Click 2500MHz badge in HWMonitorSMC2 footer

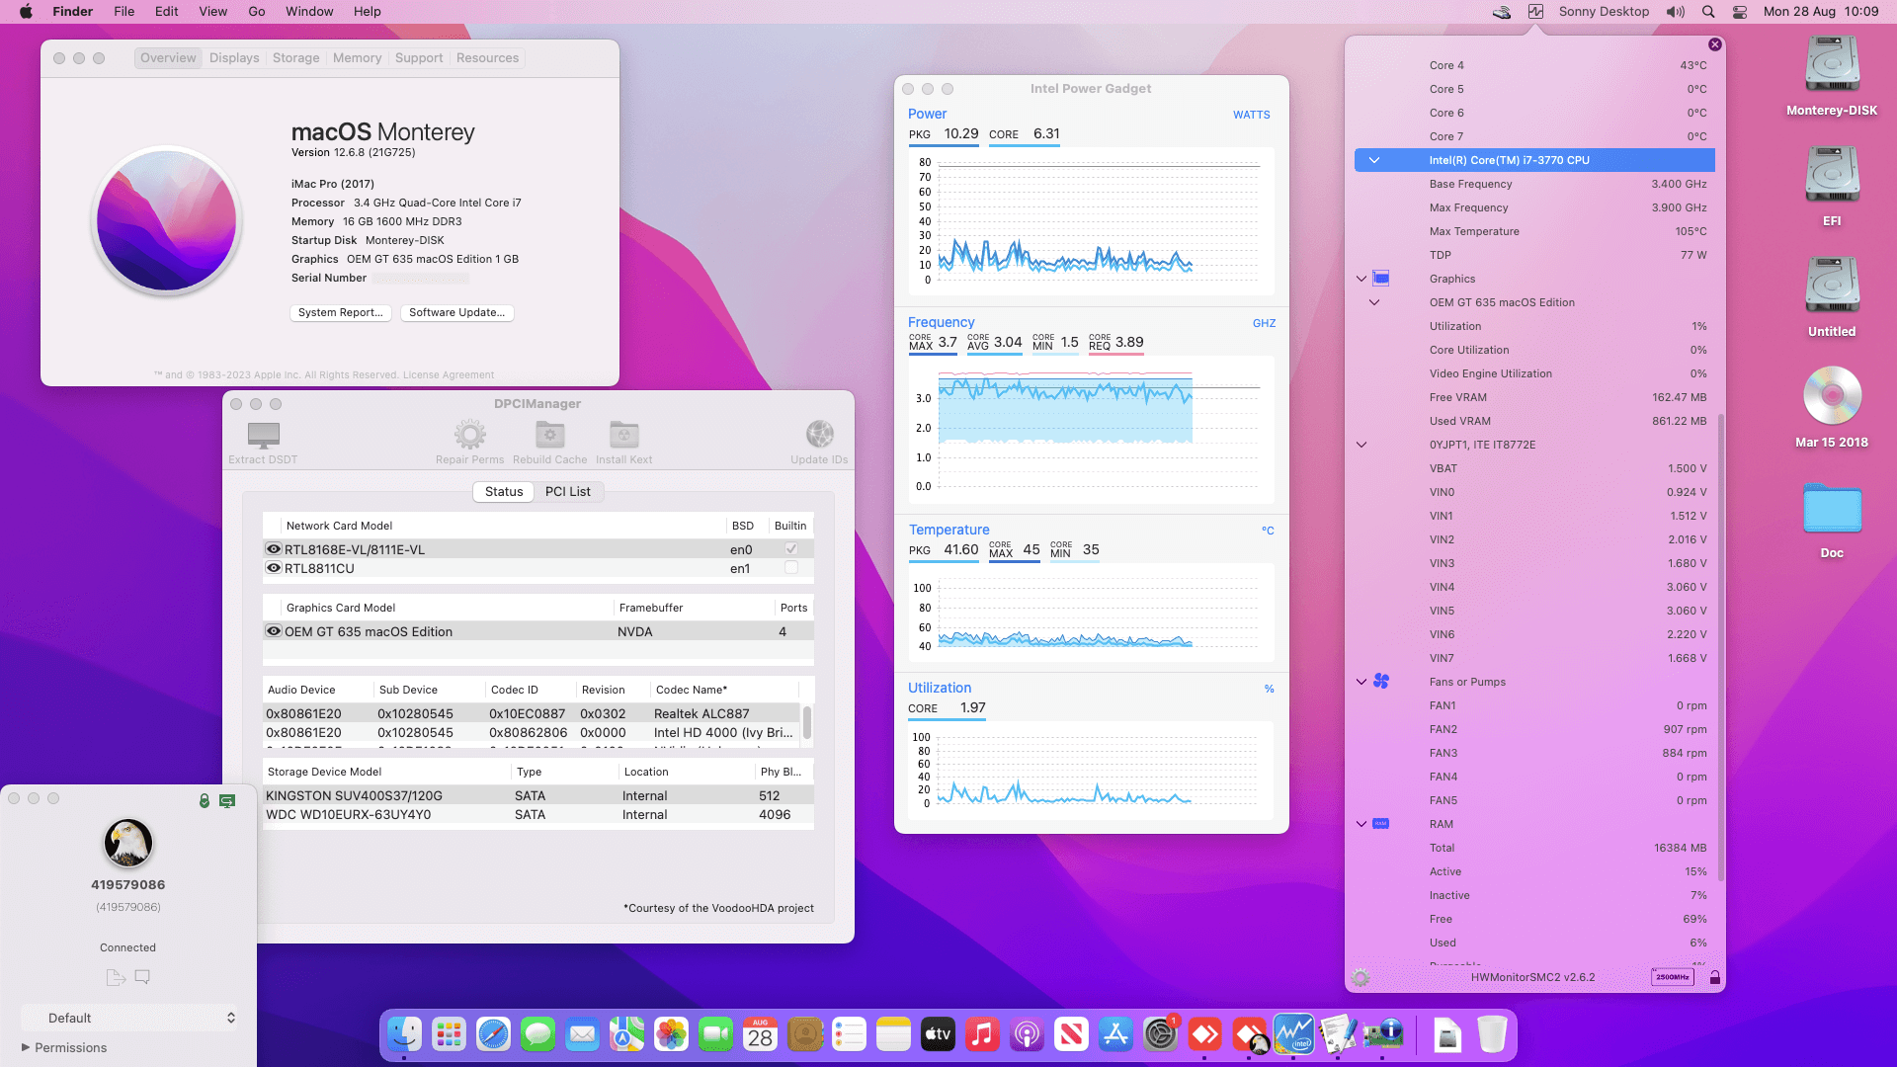[1672, 977]
